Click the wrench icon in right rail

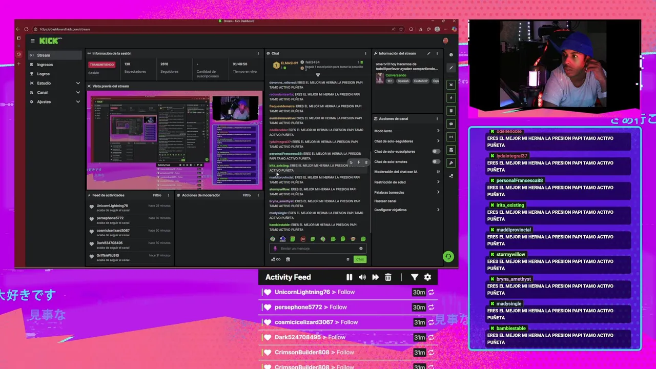451,163
